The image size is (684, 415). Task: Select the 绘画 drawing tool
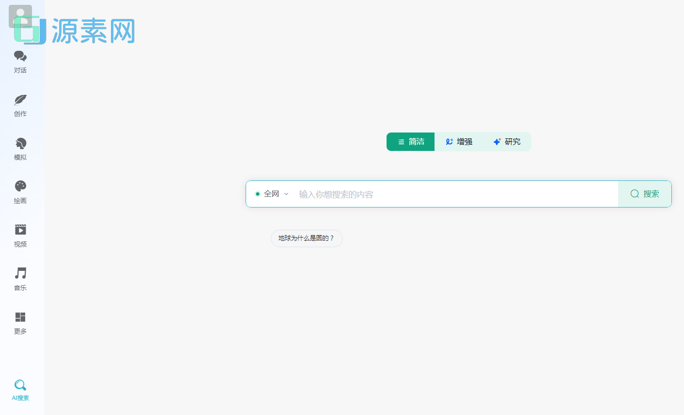[x=20, y=193]
